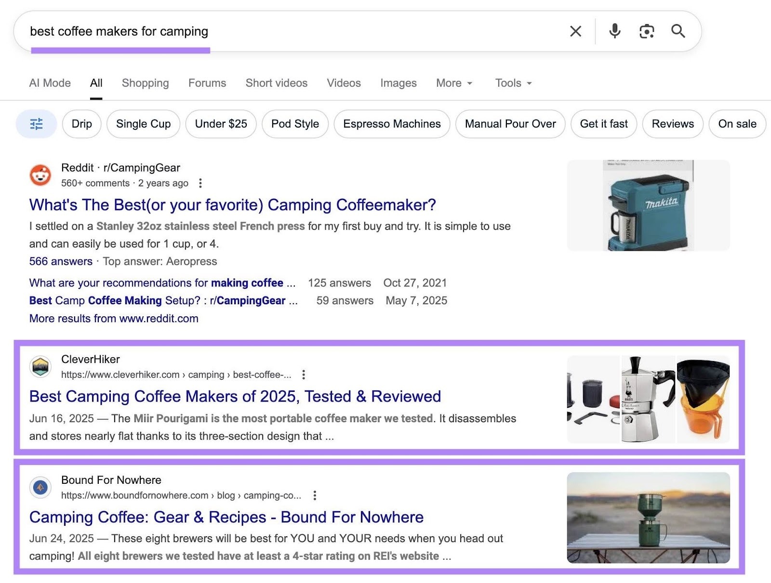Open the all-filters sliders control
This screenshot has height=583, width=771.
[36, 124]
